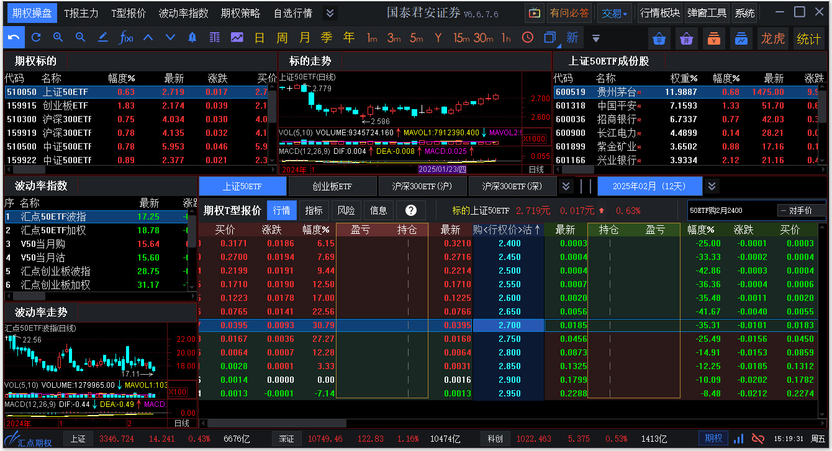Expand the expiry month list chevron
This screenshot has width=832, height=451.
pyautogui.click(x=712, y=186)
